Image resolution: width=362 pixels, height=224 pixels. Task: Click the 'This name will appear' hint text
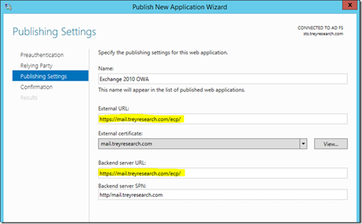171,90
